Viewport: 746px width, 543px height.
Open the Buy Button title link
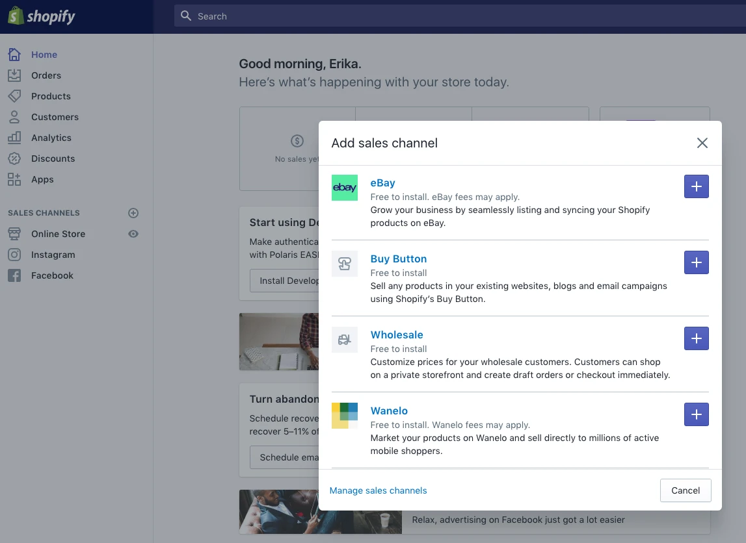399,259
